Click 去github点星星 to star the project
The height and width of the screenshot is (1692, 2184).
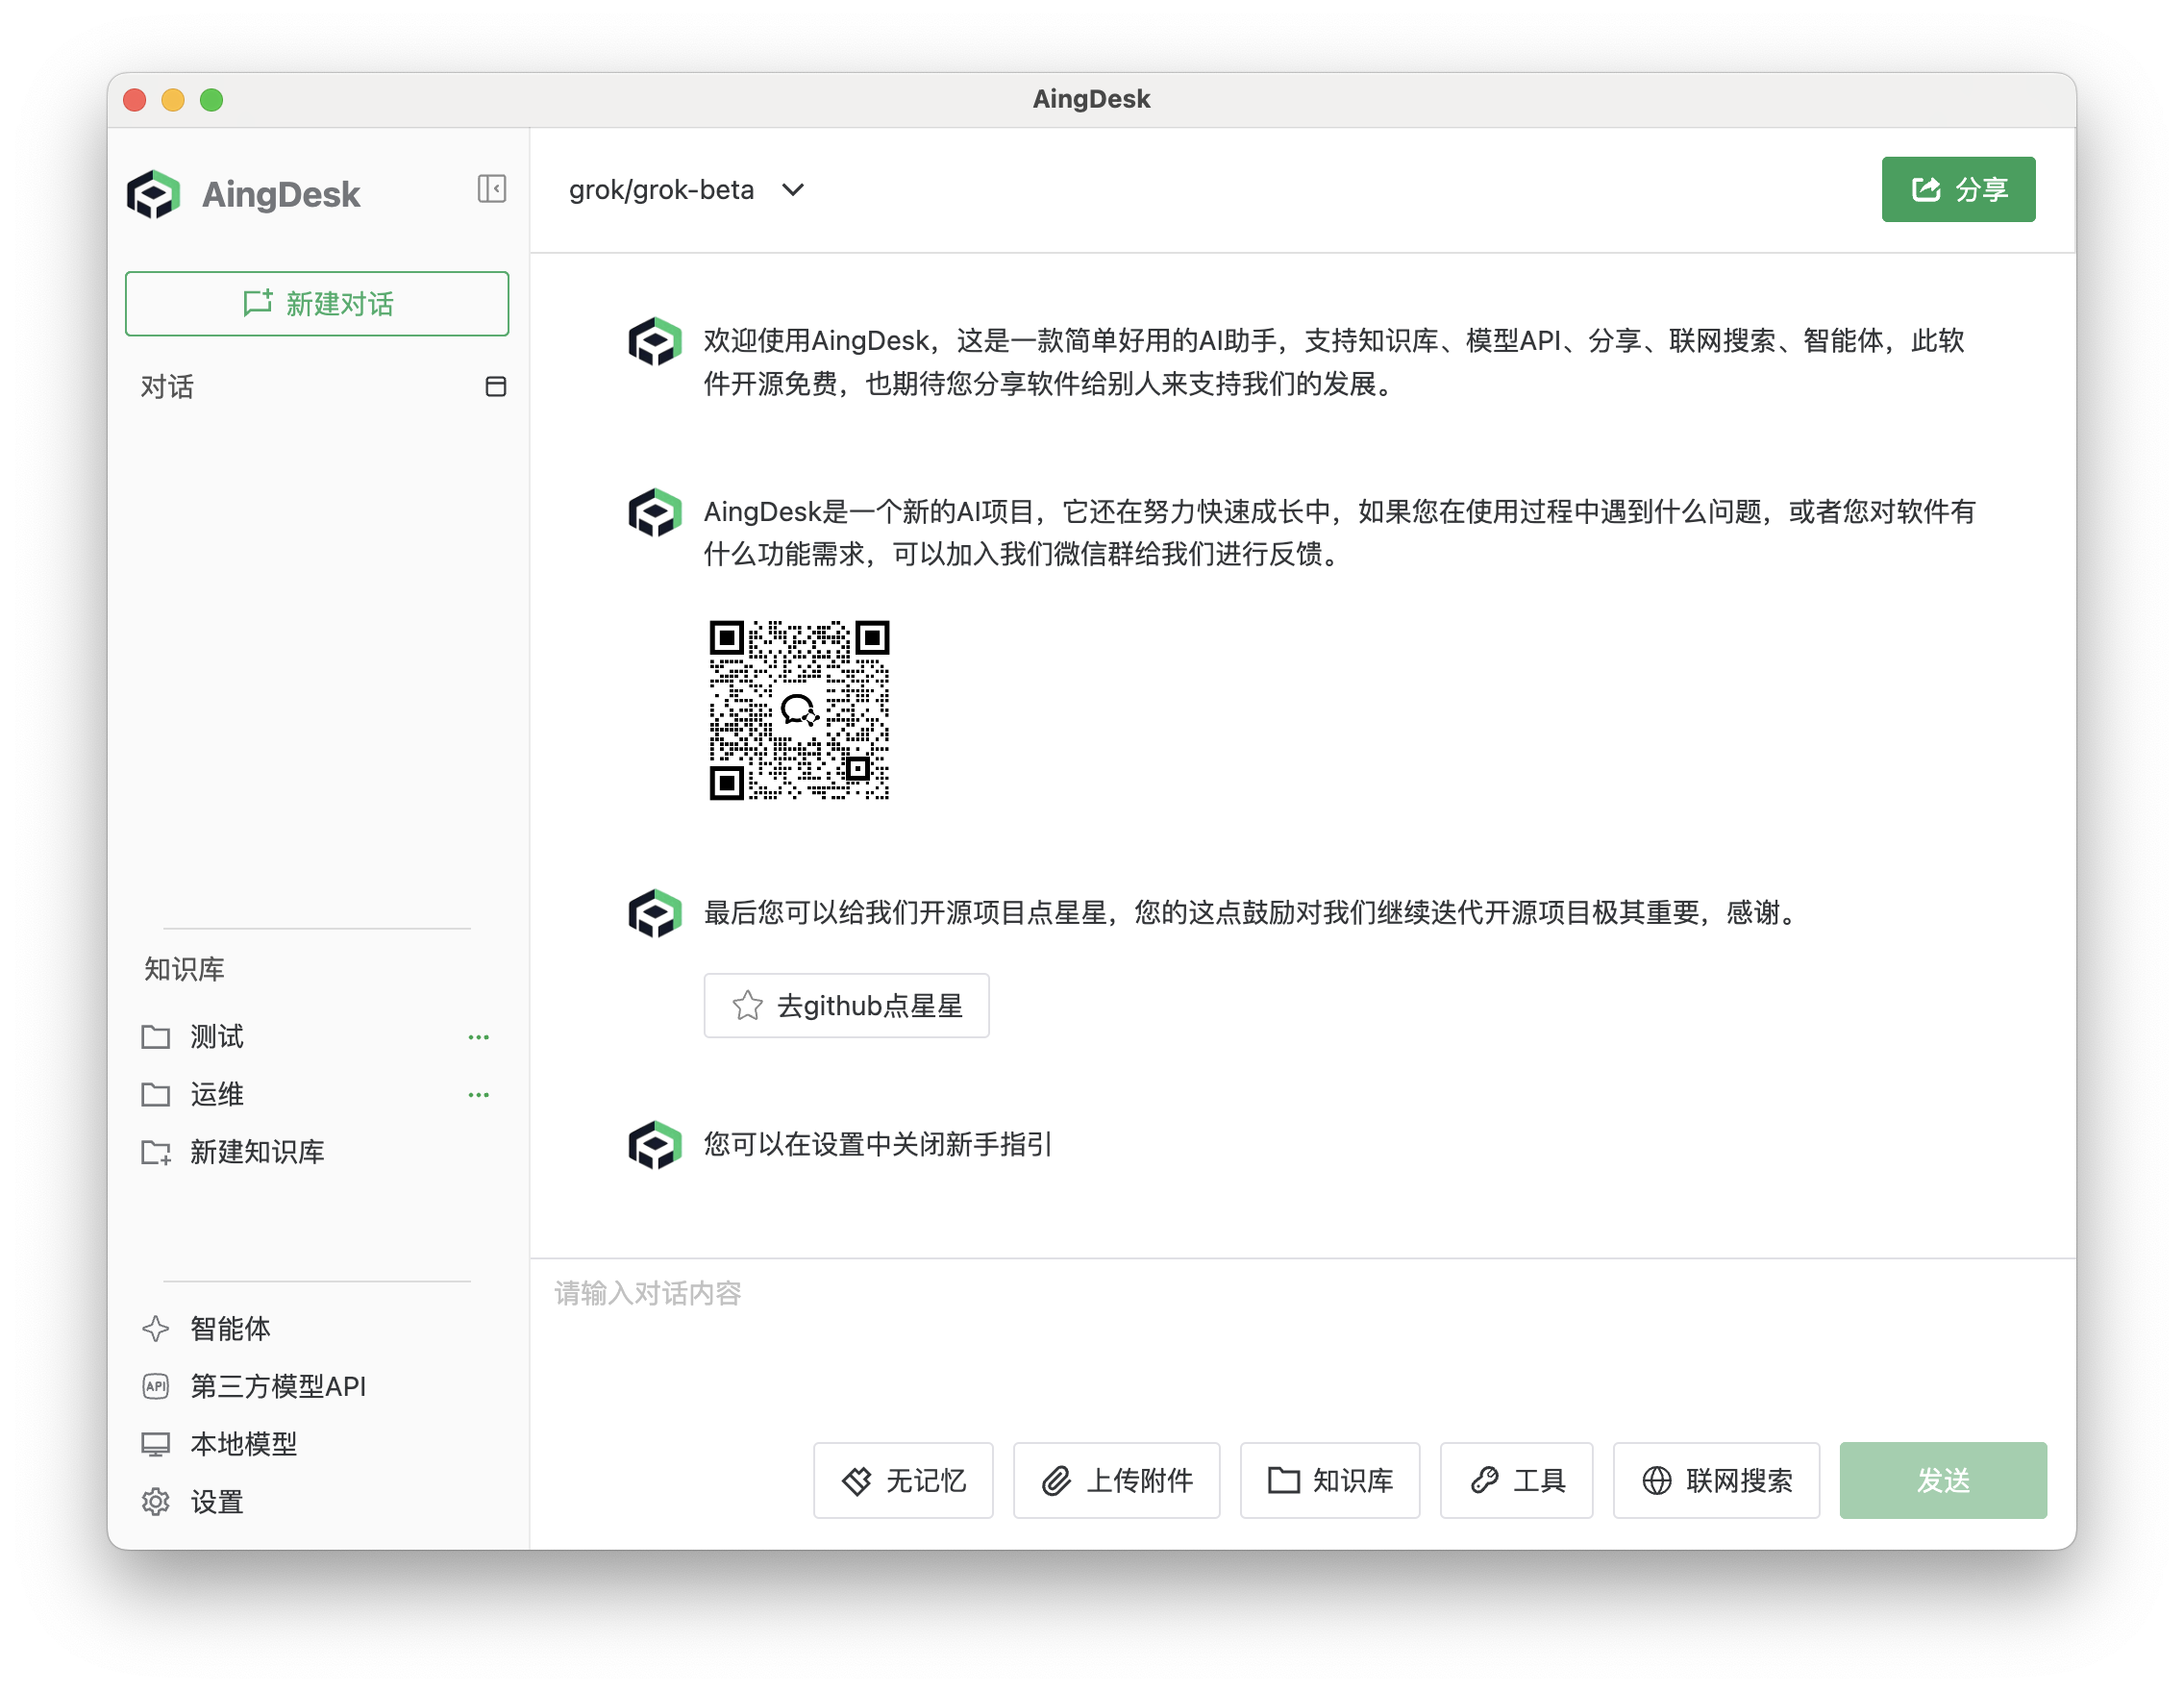(x=846, y=1006)
